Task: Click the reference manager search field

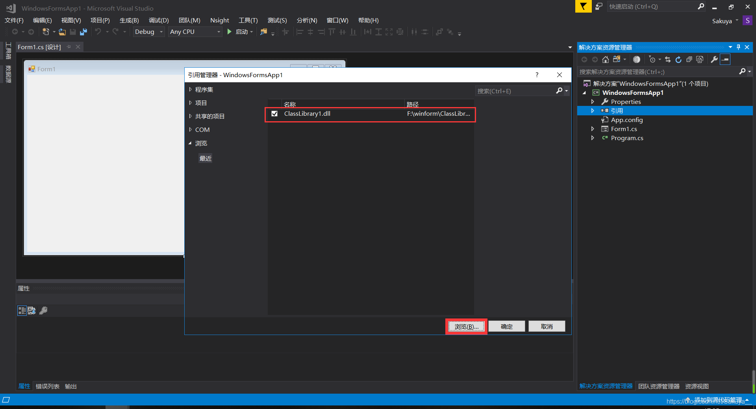Action: (515, 91)
